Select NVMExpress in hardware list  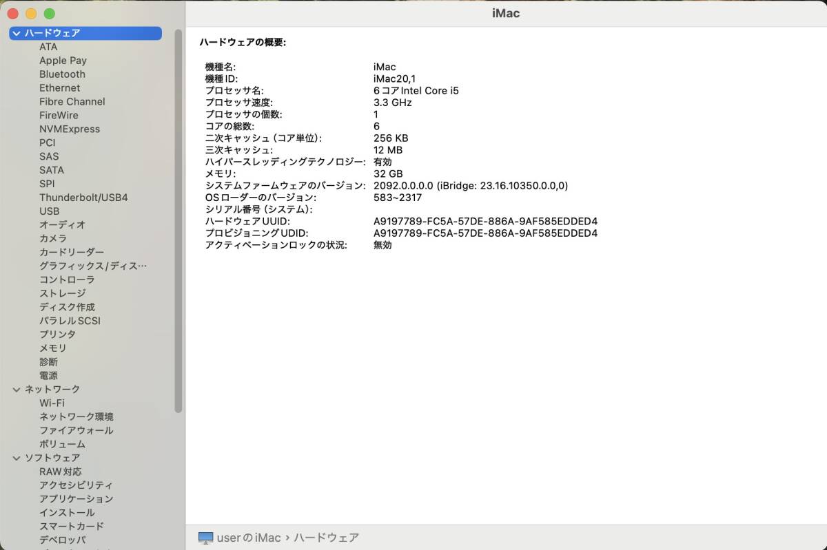tap(69, 129)
